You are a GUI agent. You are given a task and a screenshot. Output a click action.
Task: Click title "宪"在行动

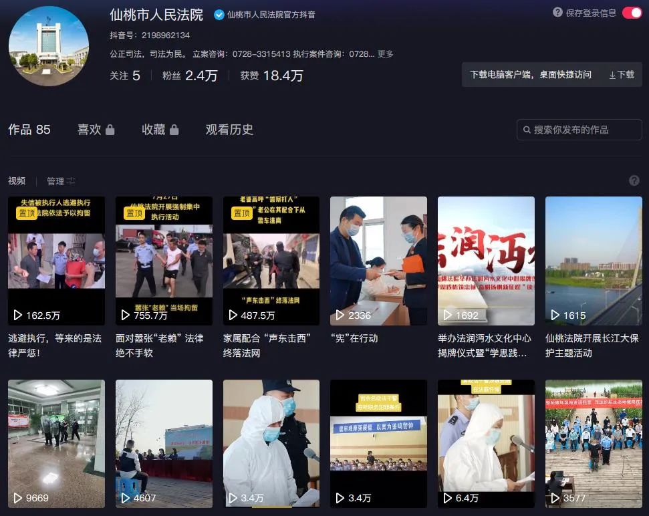click(354, 338)
